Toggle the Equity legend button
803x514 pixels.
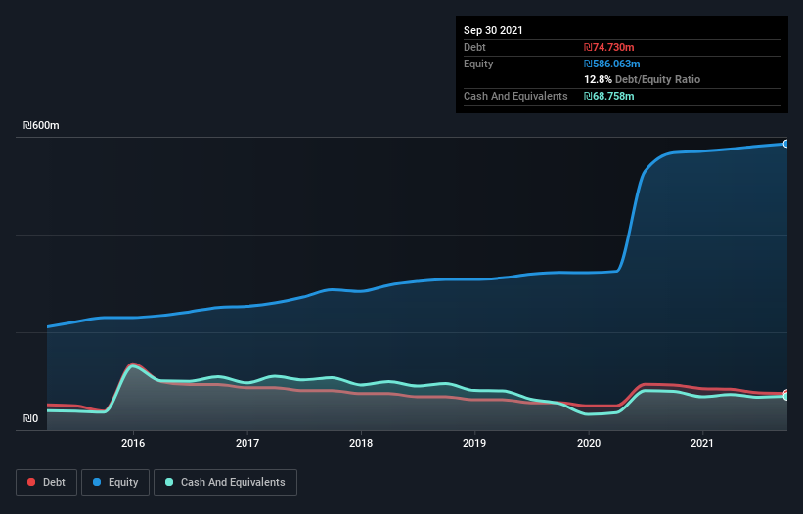(115, 483)
